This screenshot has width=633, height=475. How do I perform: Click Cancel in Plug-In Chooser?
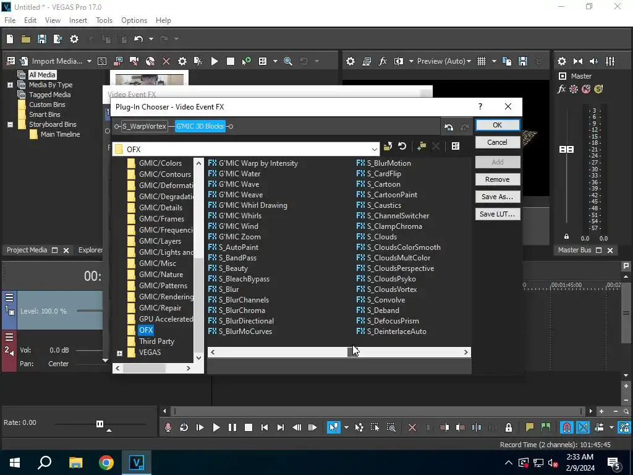(498, 142)
